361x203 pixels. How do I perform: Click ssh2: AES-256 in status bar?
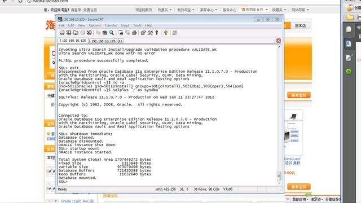point(165,189)
